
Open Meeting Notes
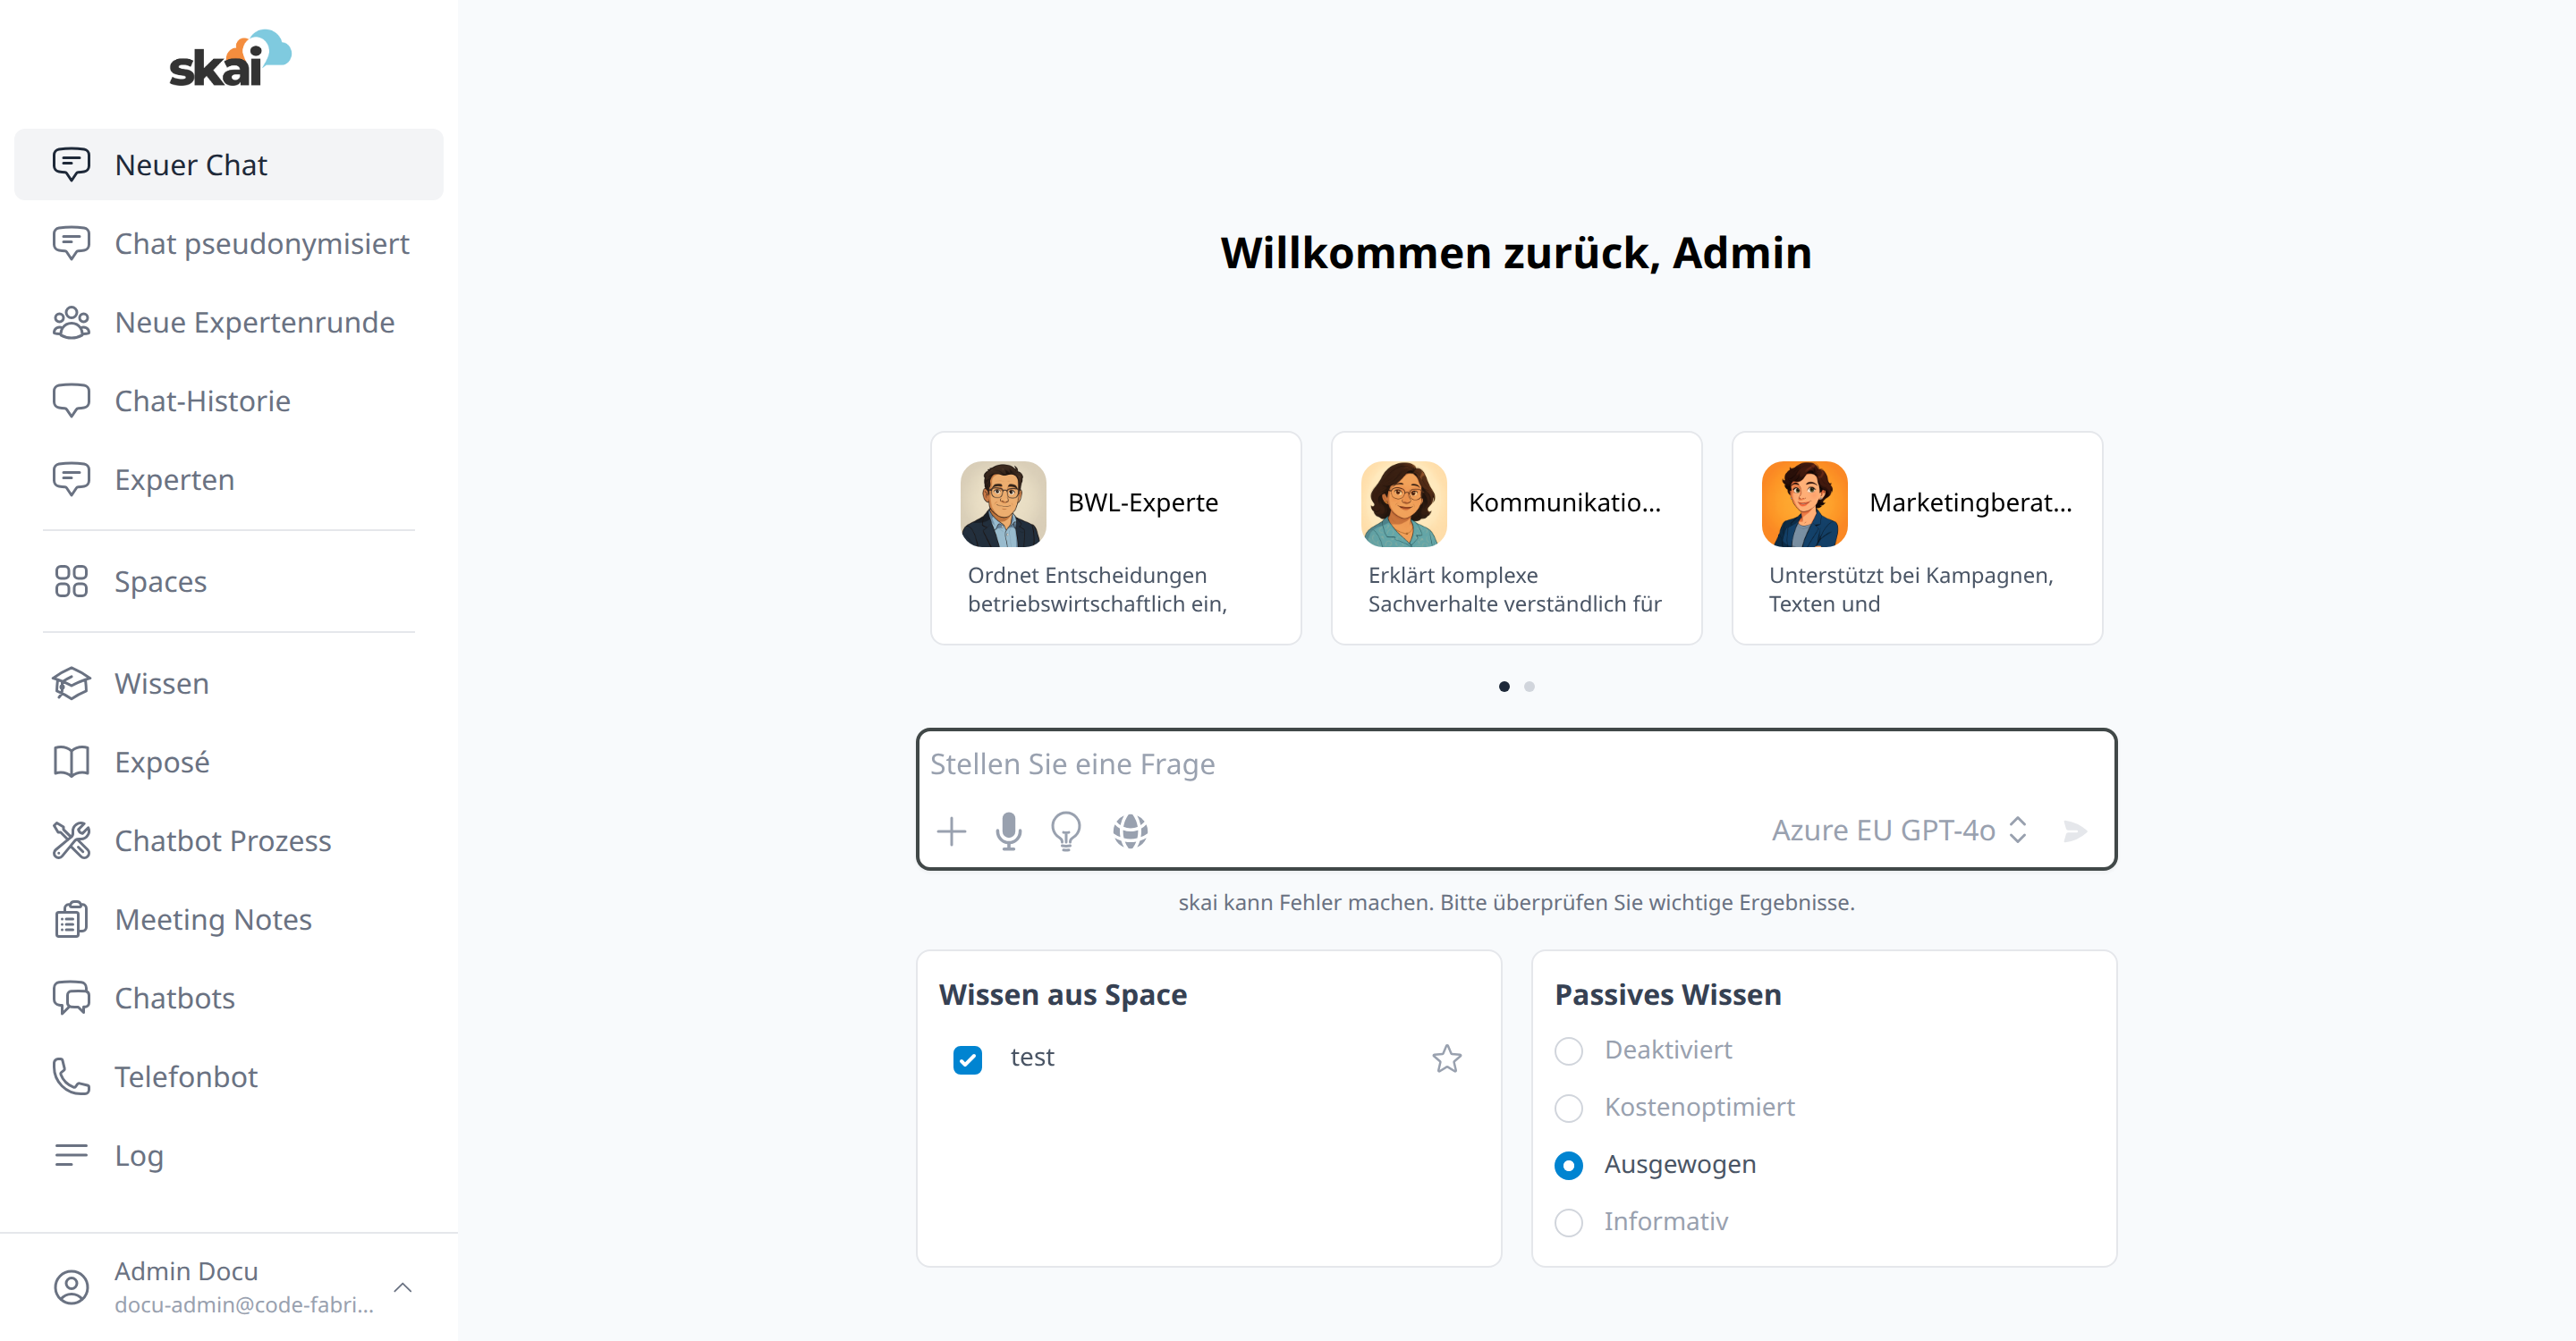[x=229, y=919]
